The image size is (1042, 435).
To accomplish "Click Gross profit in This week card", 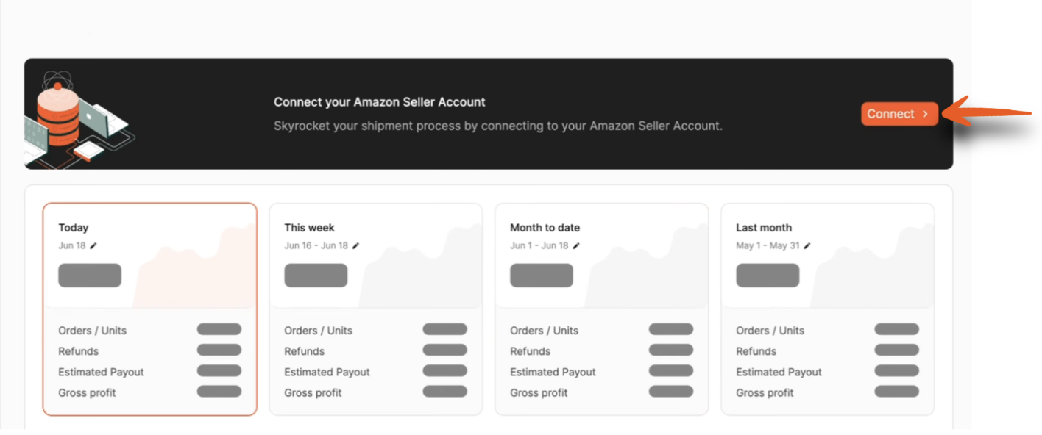I will 313,392.
